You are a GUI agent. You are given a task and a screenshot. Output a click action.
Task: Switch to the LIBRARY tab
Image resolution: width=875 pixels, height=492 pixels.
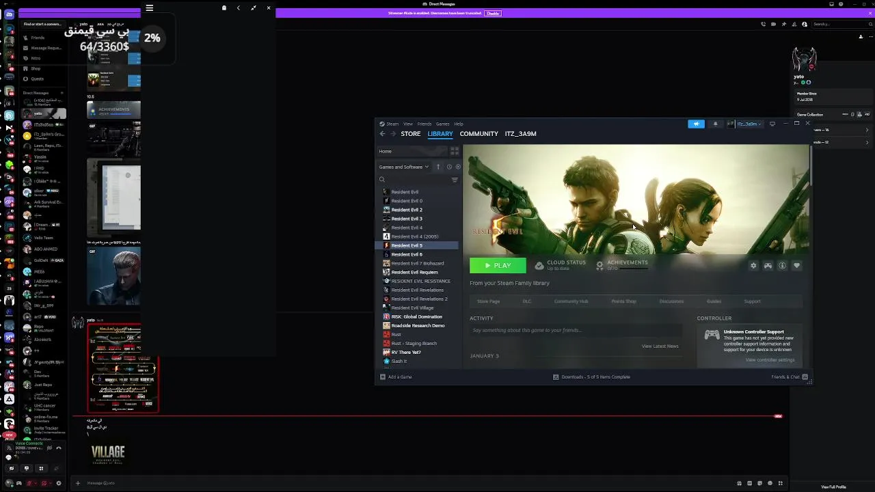click(440, 134)
